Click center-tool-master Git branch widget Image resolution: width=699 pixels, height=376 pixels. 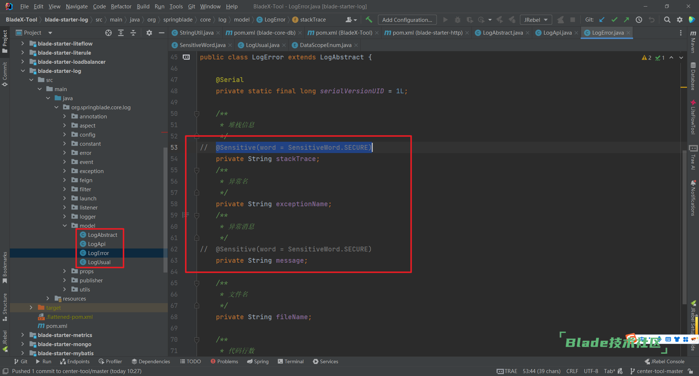(657, 371)
